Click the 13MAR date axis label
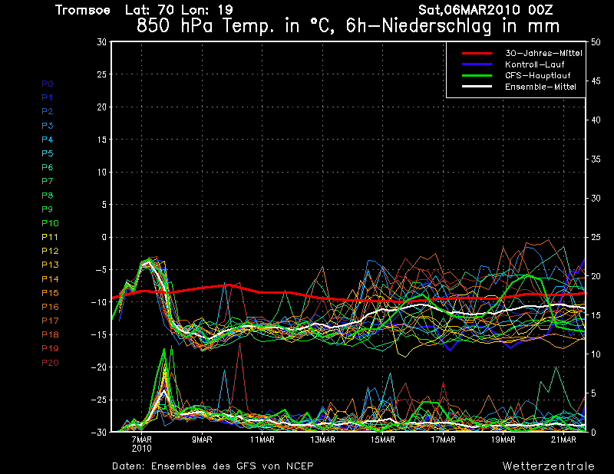614x474 pixels. click(322, 439)
